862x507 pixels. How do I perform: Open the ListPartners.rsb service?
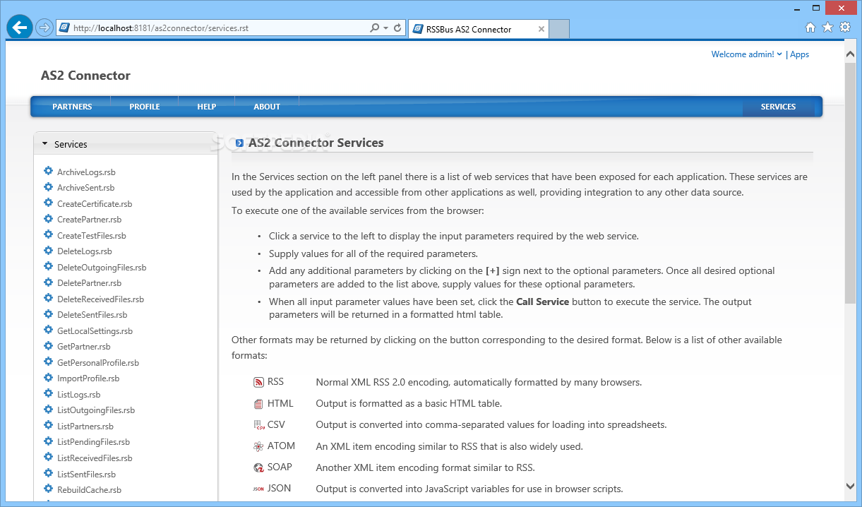[x=85, y=427]
